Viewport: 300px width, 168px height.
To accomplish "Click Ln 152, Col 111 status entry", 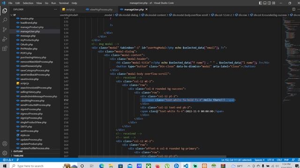I will click(x=236, y=160).
